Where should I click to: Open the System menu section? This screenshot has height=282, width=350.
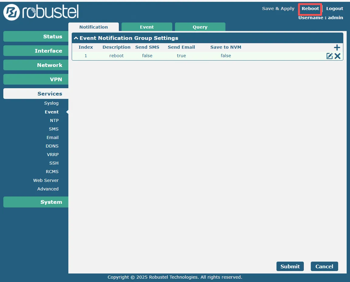point(36,202)
